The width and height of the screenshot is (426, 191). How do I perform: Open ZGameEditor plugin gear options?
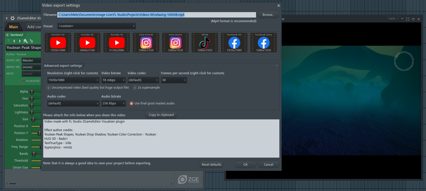(x=12, y=18)
